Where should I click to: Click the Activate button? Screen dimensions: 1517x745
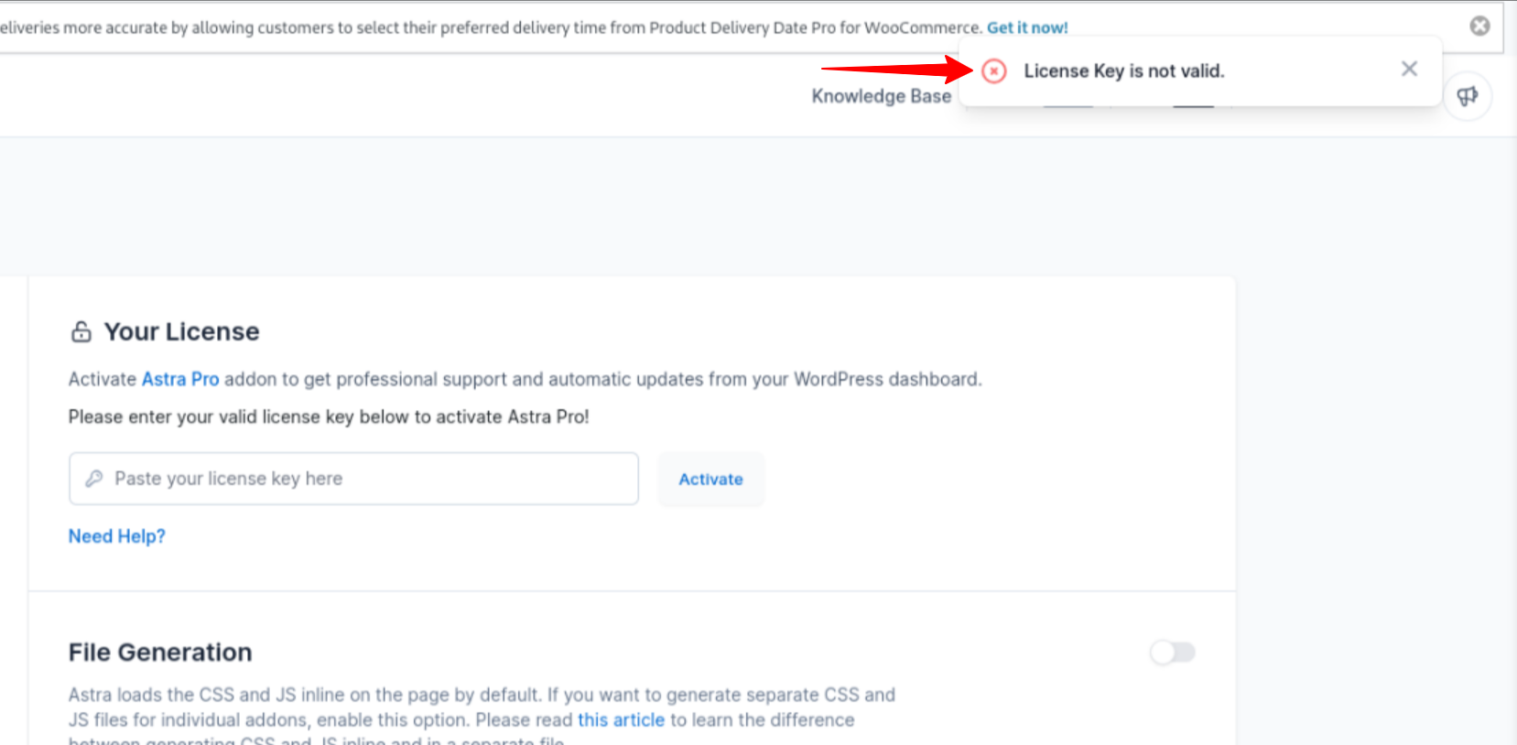pos(710,479)
